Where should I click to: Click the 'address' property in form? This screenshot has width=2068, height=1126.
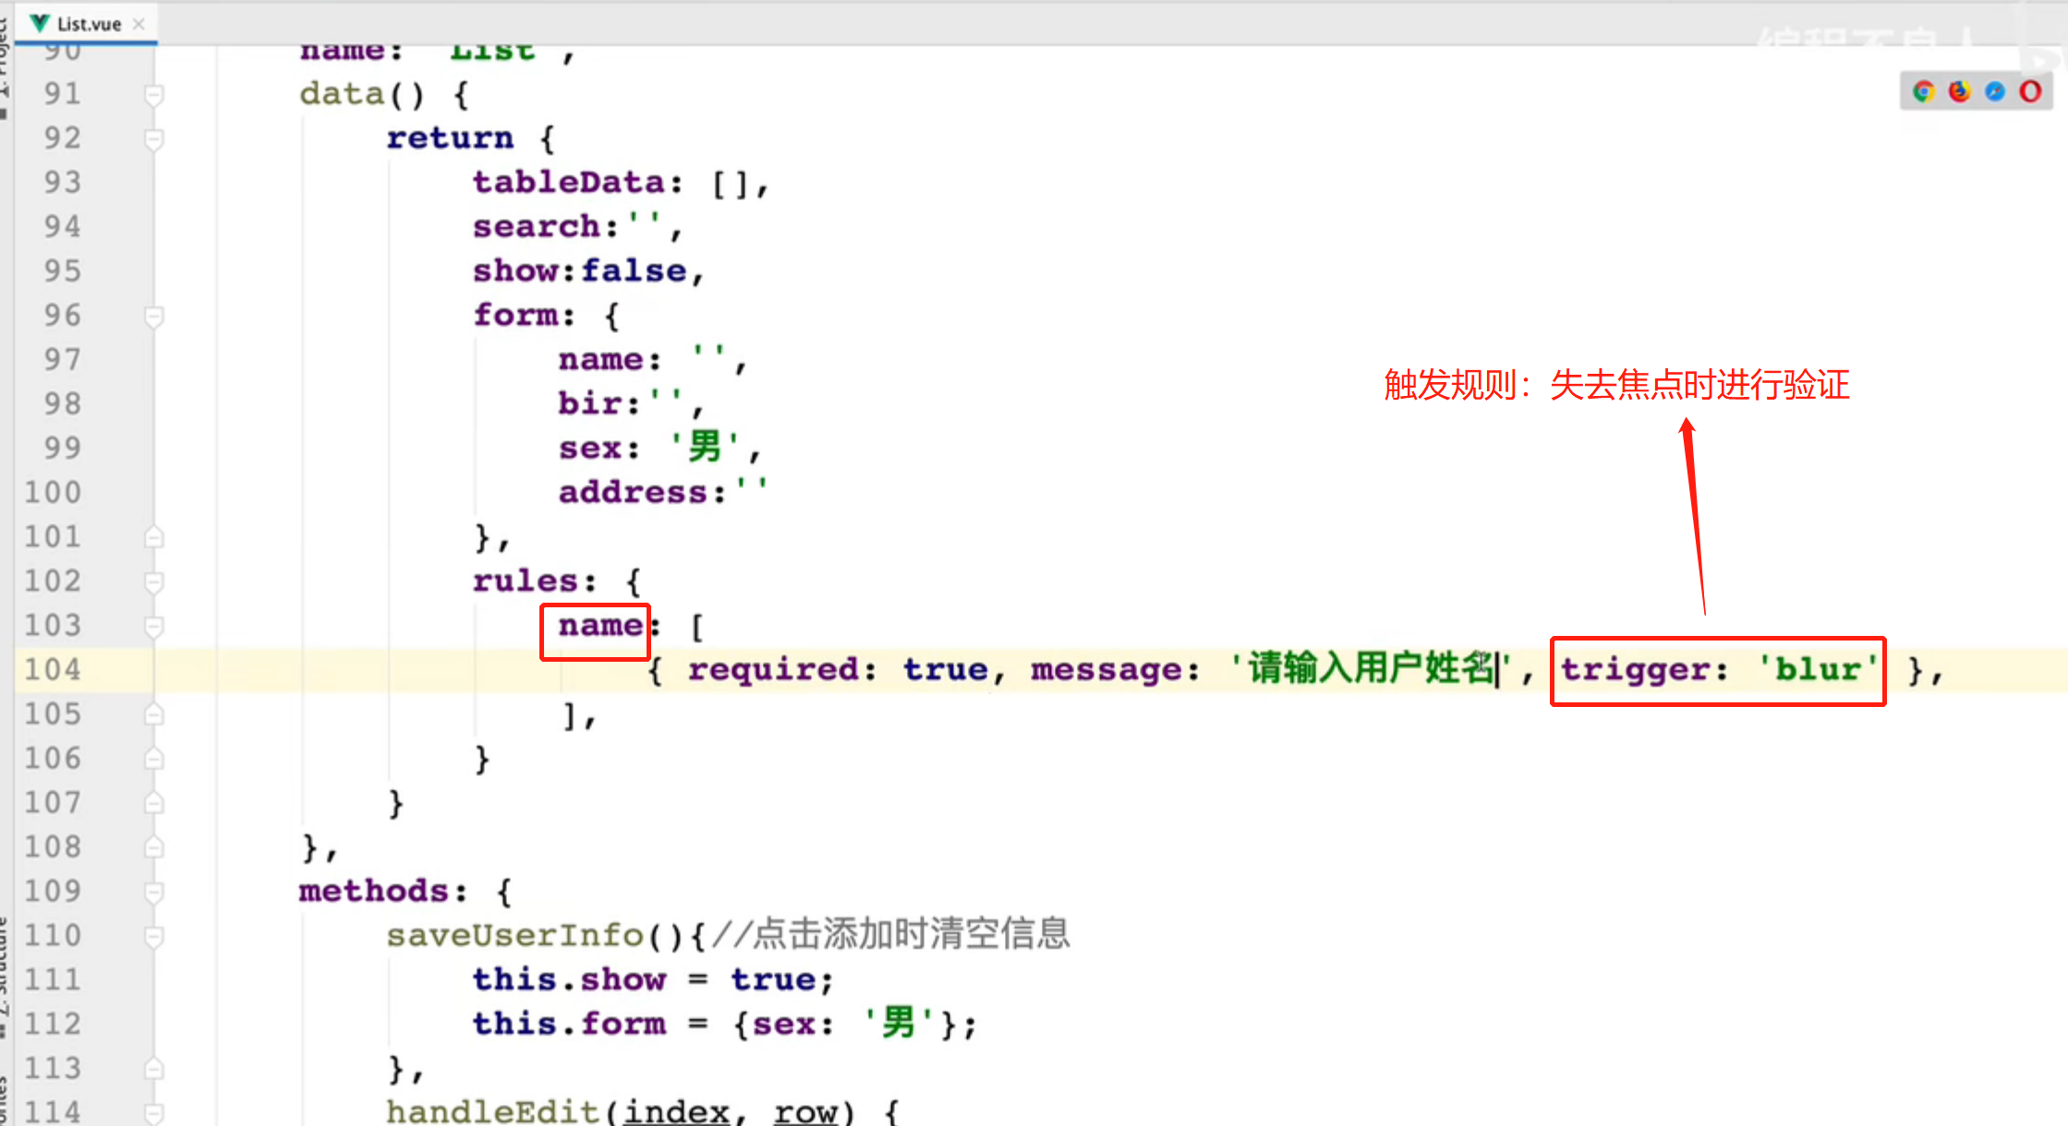pos(633,492)
